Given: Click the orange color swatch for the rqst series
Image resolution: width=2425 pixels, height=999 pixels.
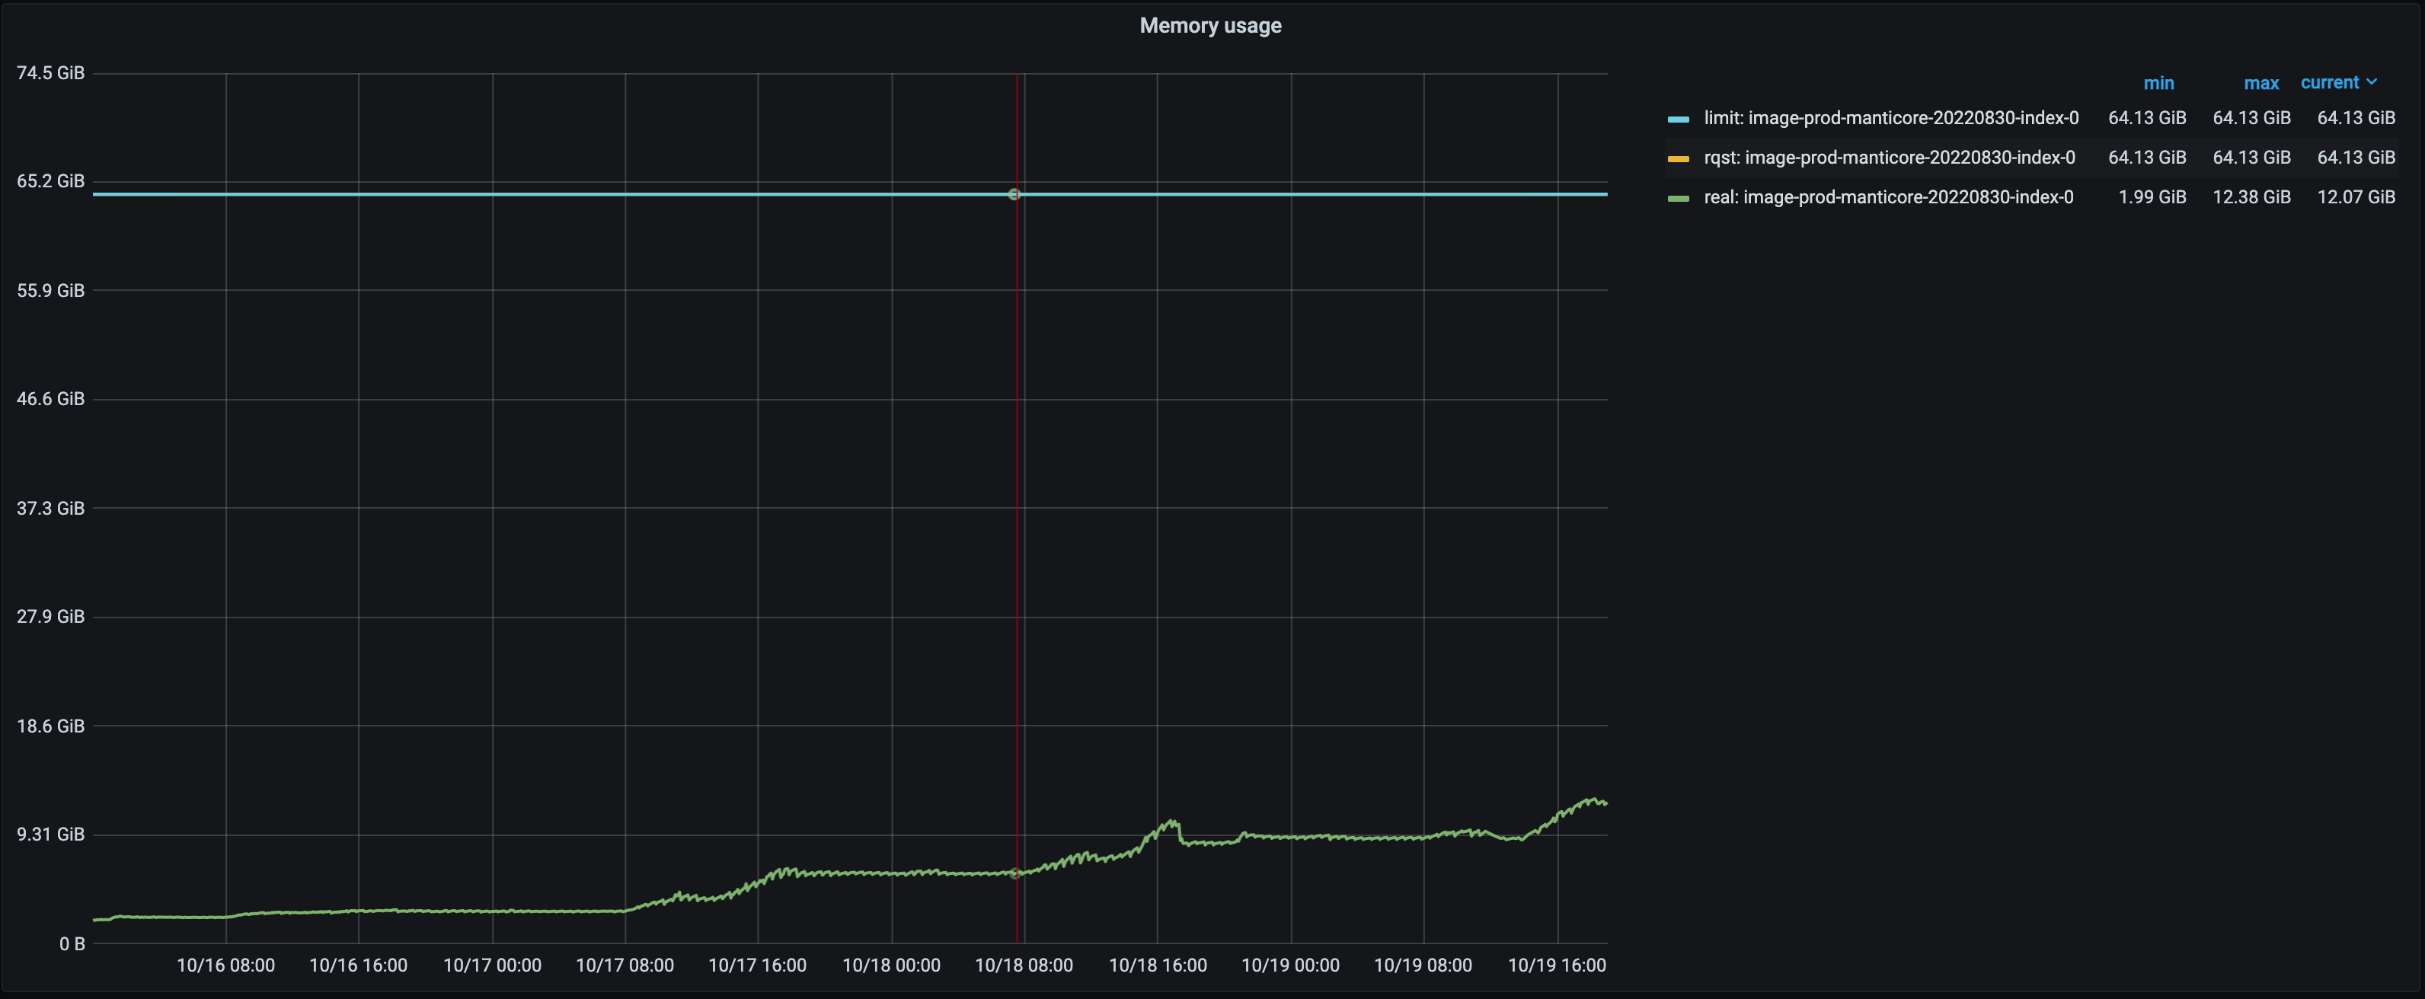Looking at the screenshot, I should (1679, 158).
